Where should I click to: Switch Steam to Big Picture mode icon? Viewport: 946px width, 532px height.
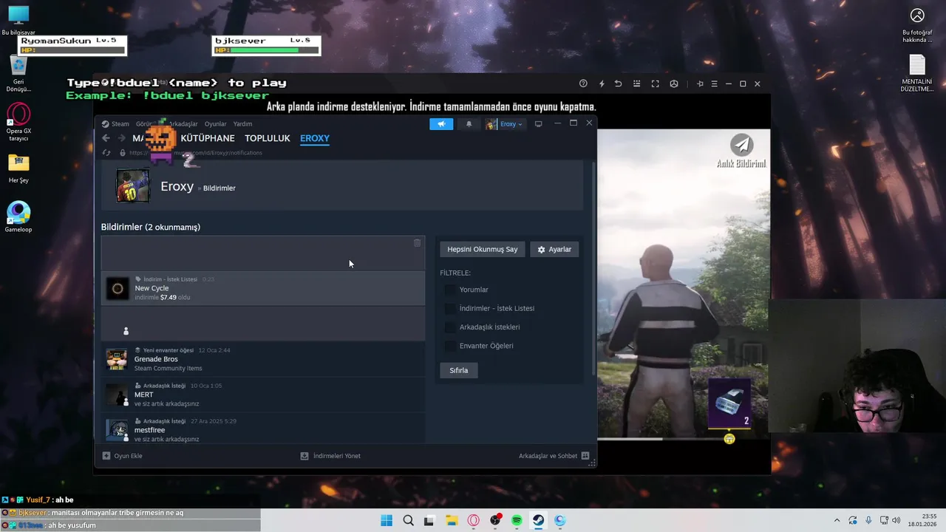click(x=538, y=124)
